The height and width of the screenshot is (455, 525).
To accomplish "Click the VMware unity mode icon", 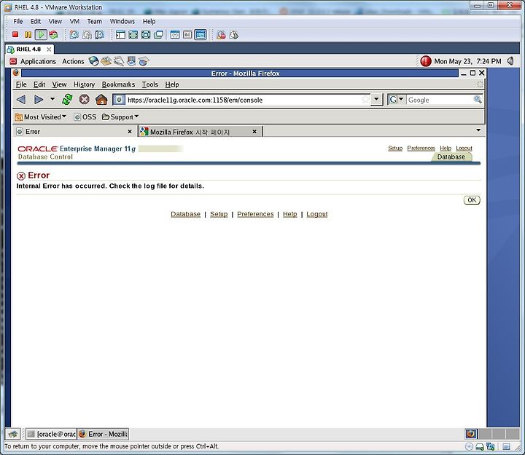I will pos(158,34).
